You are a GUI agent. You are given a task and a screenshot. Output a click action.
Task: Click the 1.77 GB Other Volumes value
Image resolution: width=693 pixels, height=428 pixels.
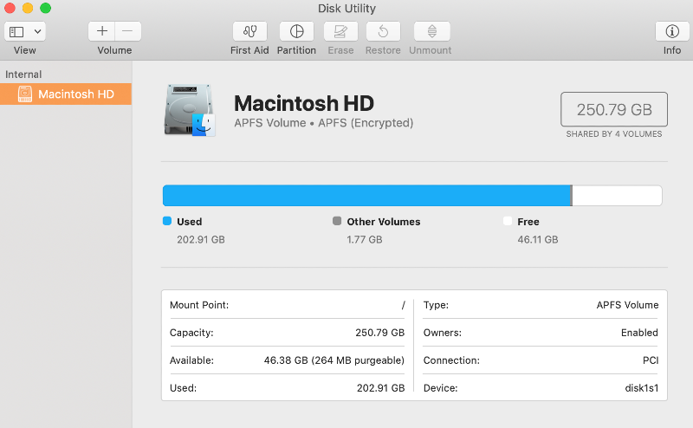365,240
